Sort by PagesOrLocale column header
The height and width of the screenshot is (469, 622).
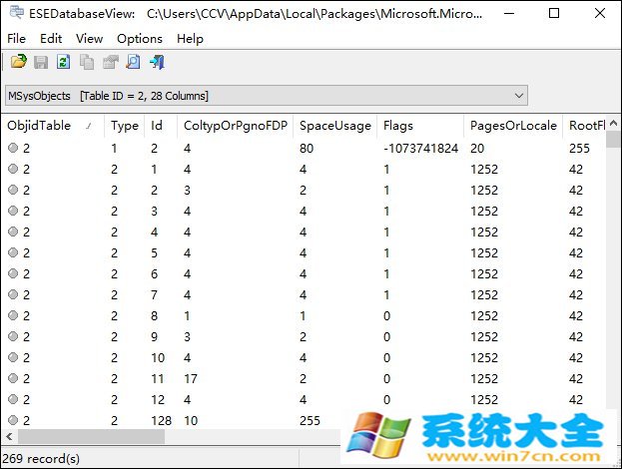[513, 126]
